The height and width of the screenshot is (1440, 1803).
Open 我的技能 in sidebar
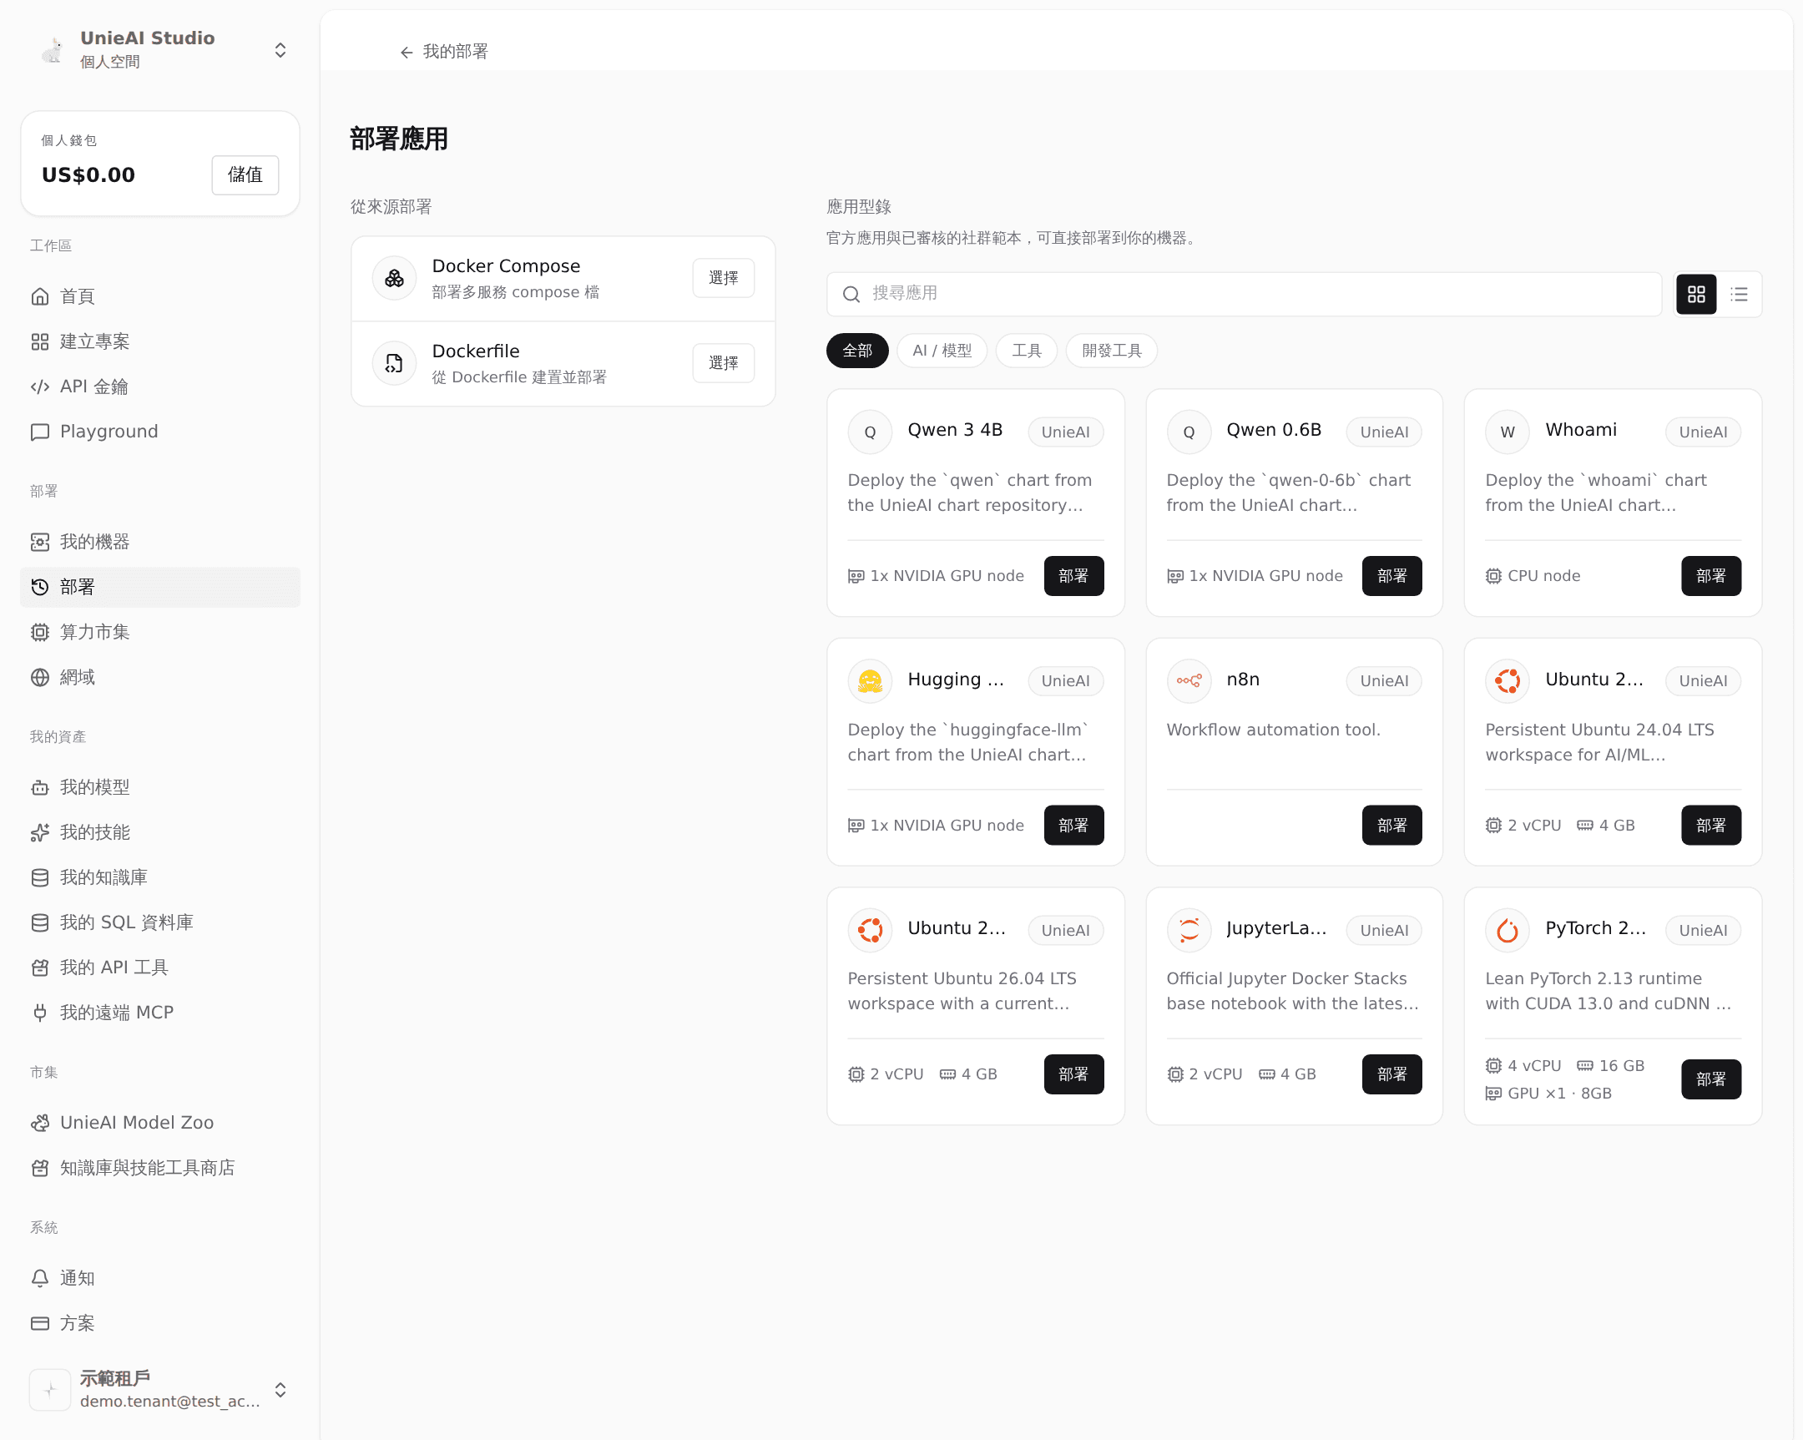(x=159, y=832)
